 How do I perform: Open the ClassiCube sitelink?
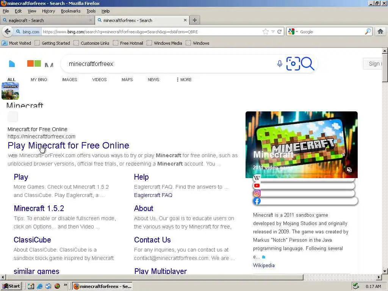coord(33,240)
